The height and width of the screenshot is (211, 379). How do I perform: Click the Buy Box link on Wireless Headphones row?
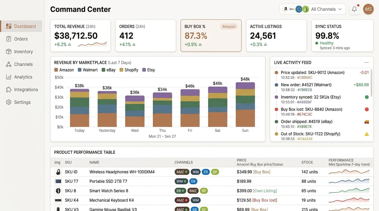261,172
